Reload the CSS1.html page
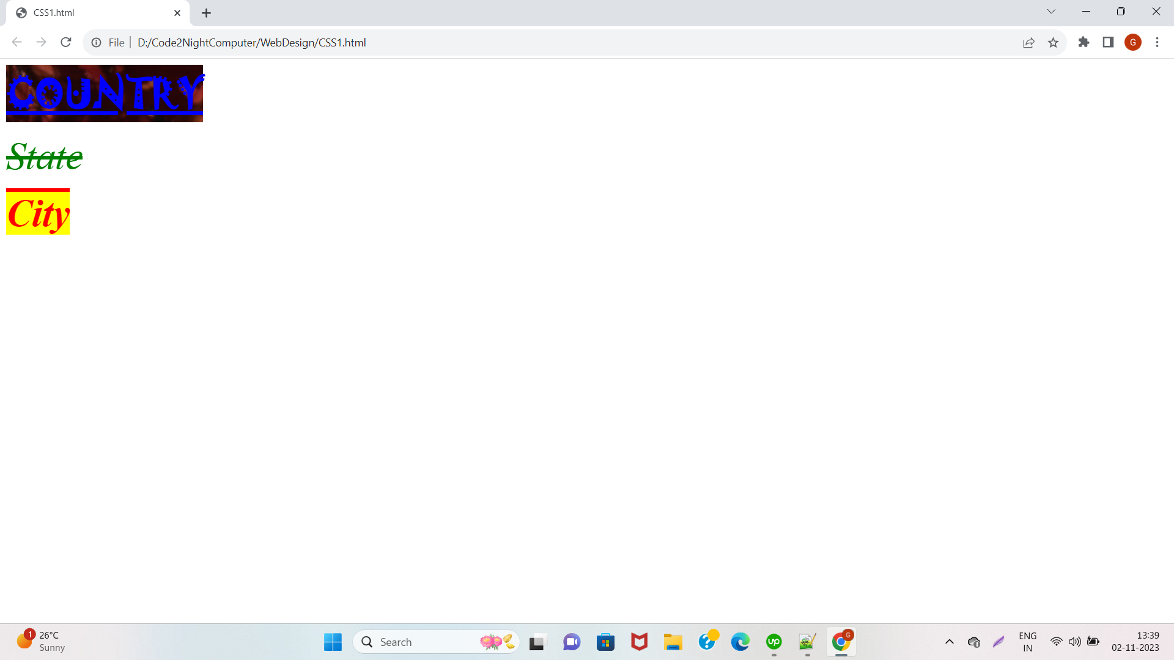The height and width of the screenshot is (660, 1174). pyautogui.click(x=66, y=42)
